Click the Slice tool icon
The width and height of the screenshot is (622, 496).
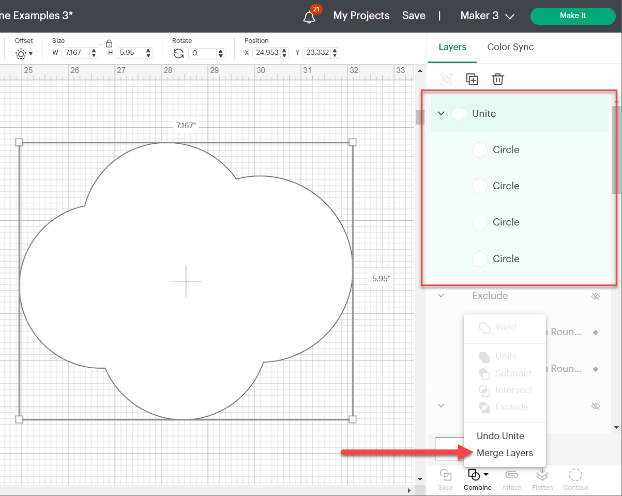[x=445, y=475]
